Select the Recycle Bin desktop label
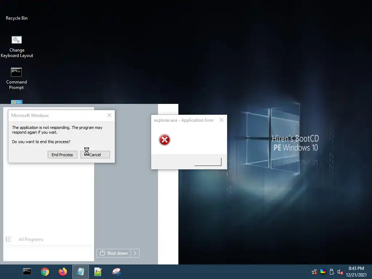 coord(17,18)
